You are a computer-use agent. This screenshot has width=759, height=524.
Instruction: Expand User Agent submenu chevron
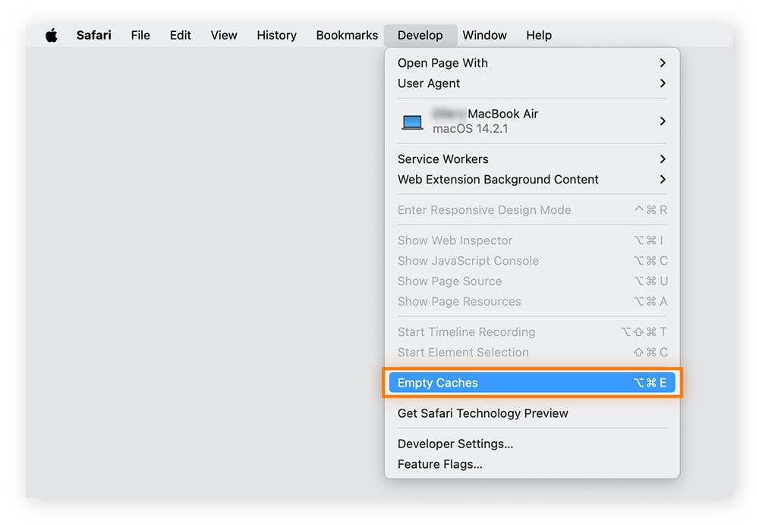click(663, 83)
